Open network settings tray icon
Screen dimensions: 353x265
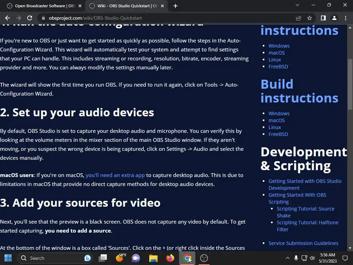coord(304,258)
